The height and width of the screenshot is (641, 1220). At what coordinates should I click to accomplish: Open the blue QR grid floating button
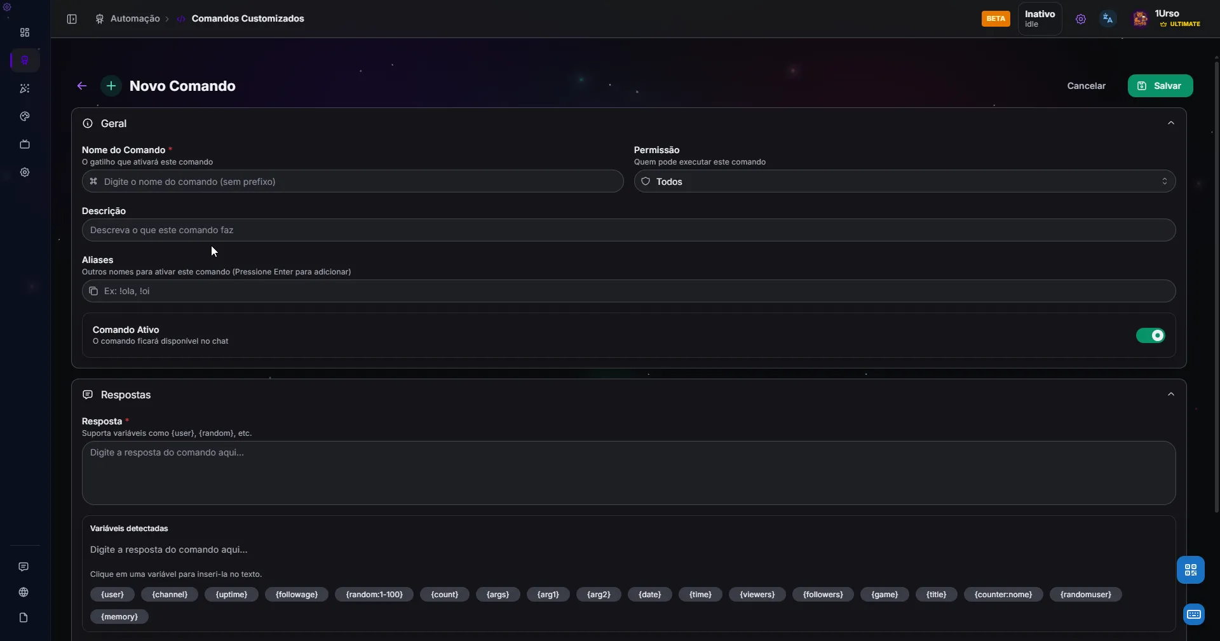tap(1190, 570)
